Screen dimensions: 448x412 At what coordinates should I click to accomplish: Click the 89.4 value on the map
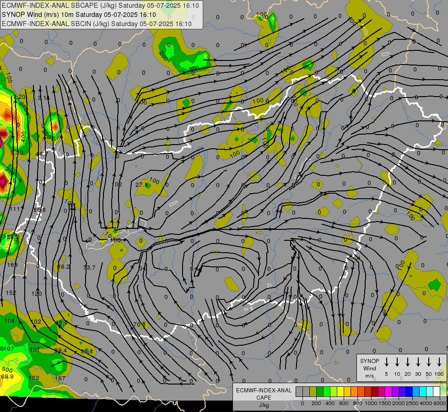60,351
